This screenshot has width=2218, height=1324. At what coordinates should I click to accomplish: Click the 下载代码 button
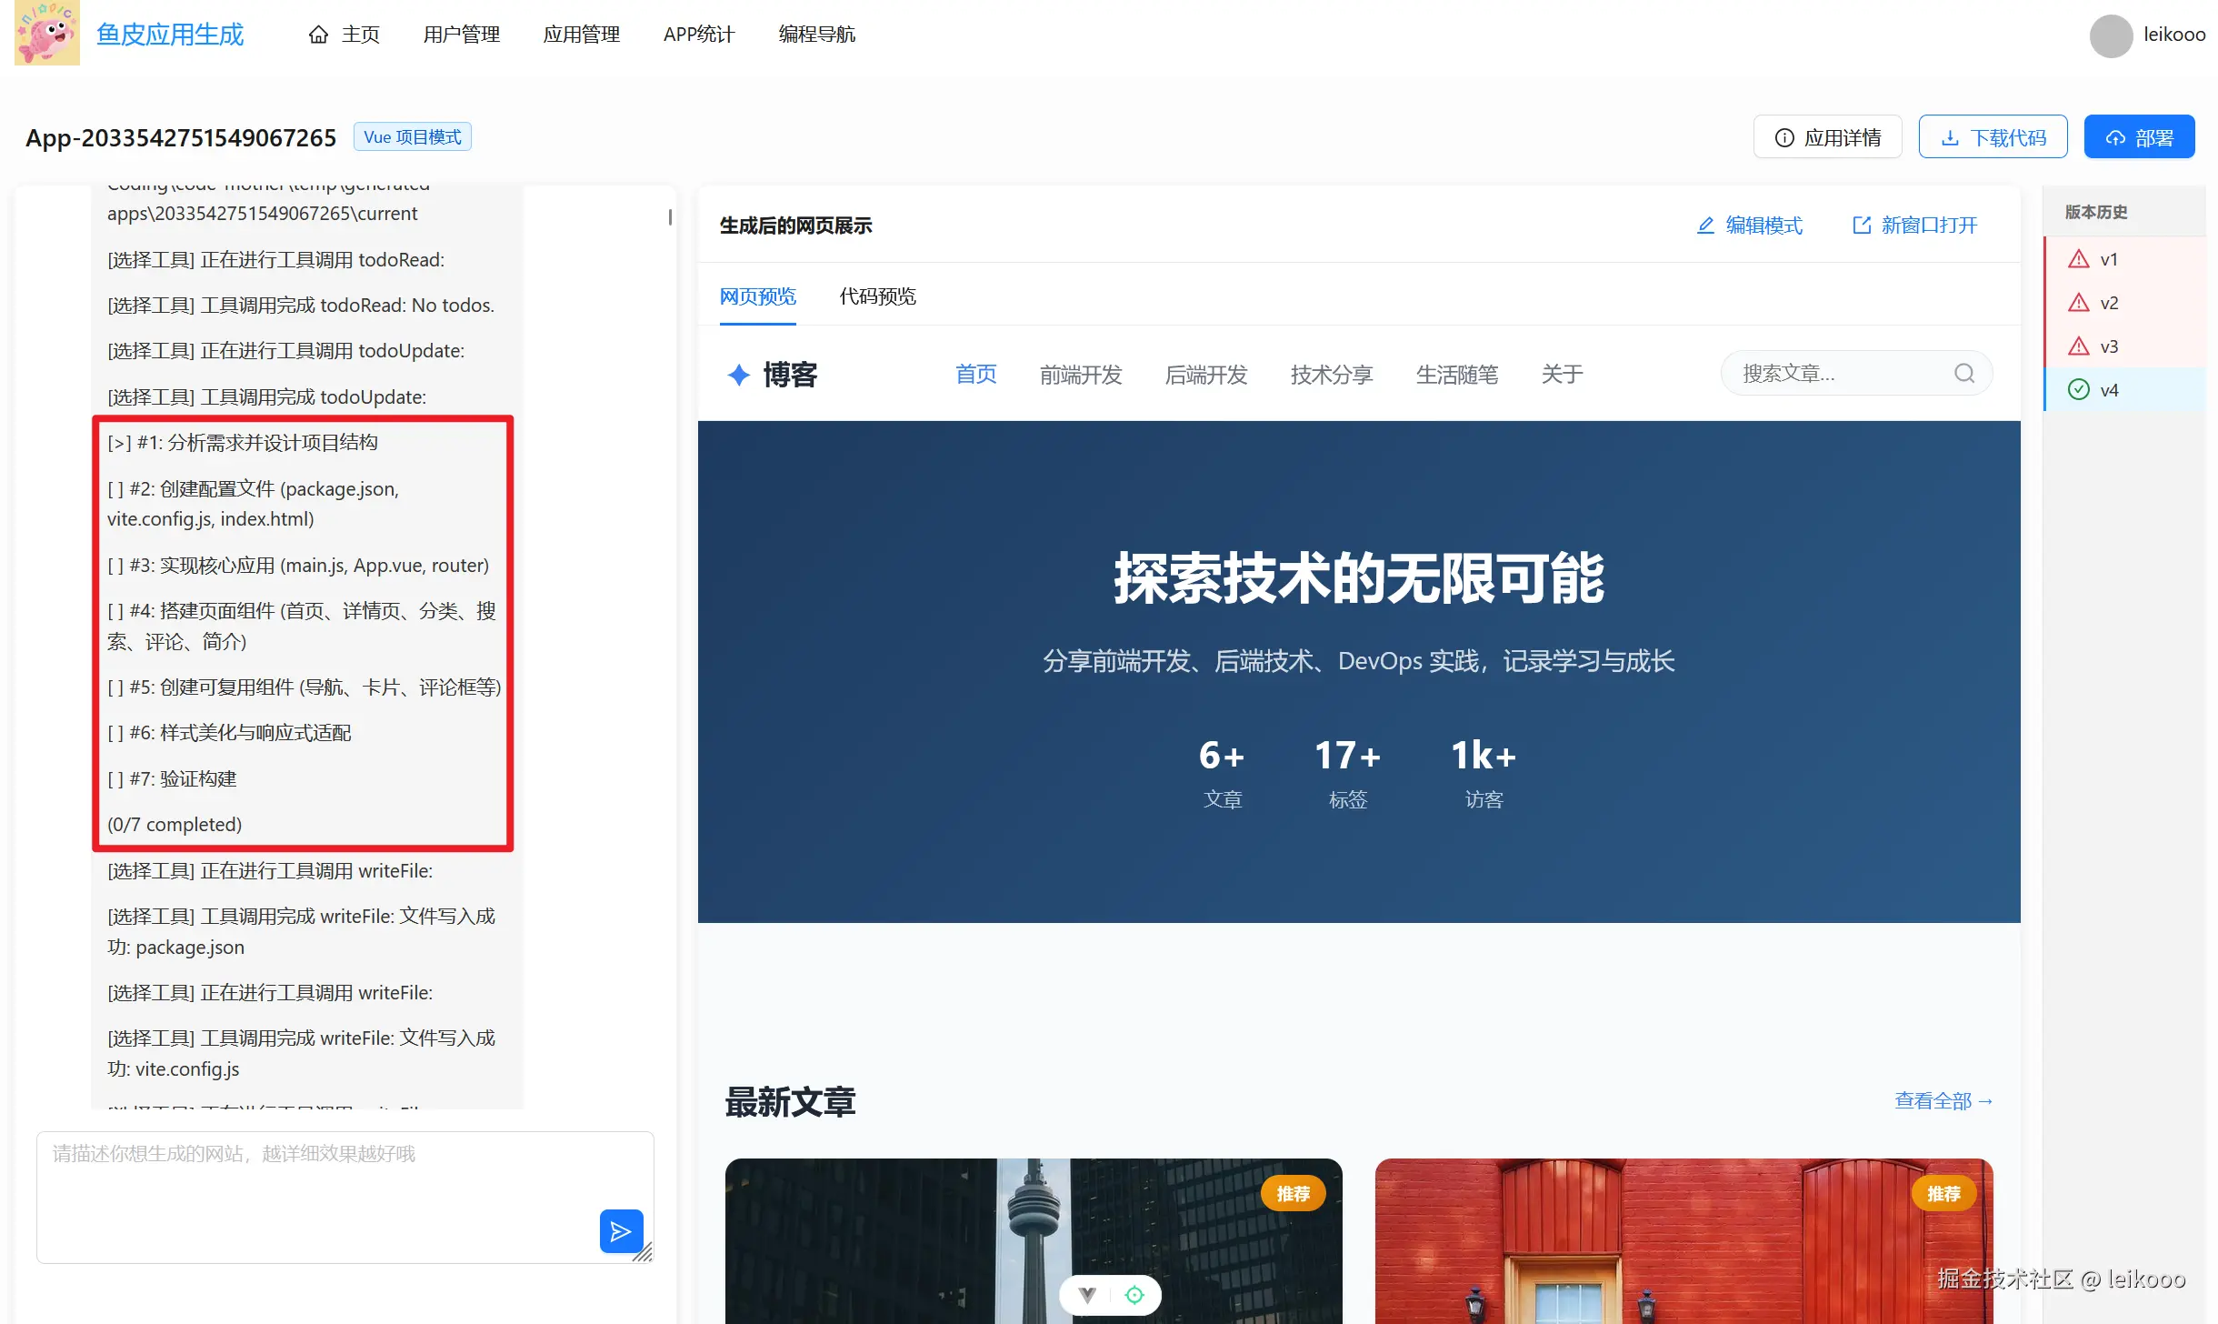(1993, 137)
